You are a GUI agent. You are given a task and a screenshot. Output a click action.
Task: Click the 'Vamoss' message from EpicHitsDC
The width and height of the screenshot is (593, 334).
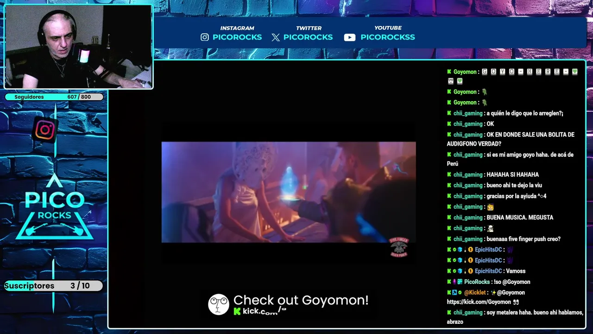click(516, 271)
